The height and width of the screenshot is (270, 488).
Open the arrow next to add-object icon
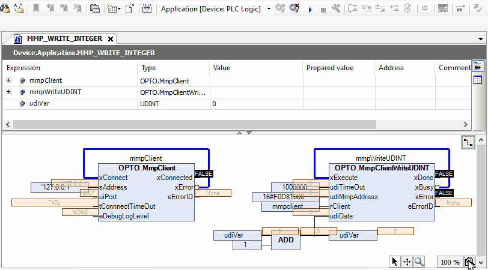tap(119, 9)
